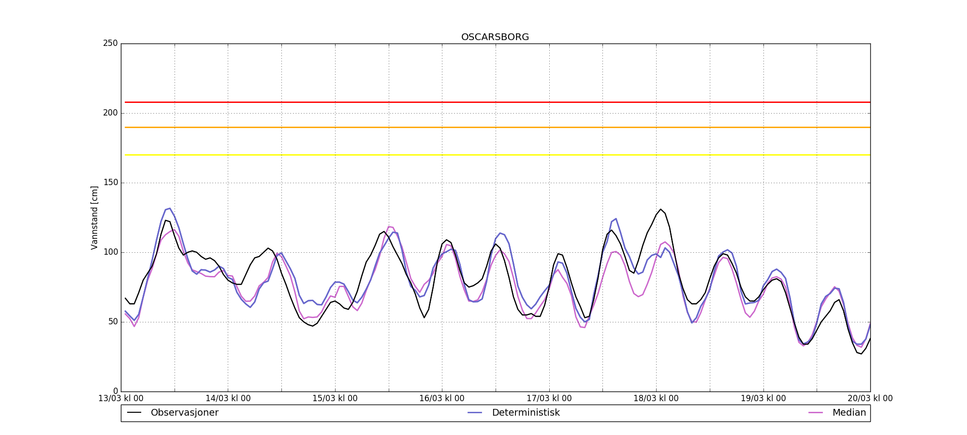Click the 19/03 kl 00 x-axis label

tap(763, 399)
